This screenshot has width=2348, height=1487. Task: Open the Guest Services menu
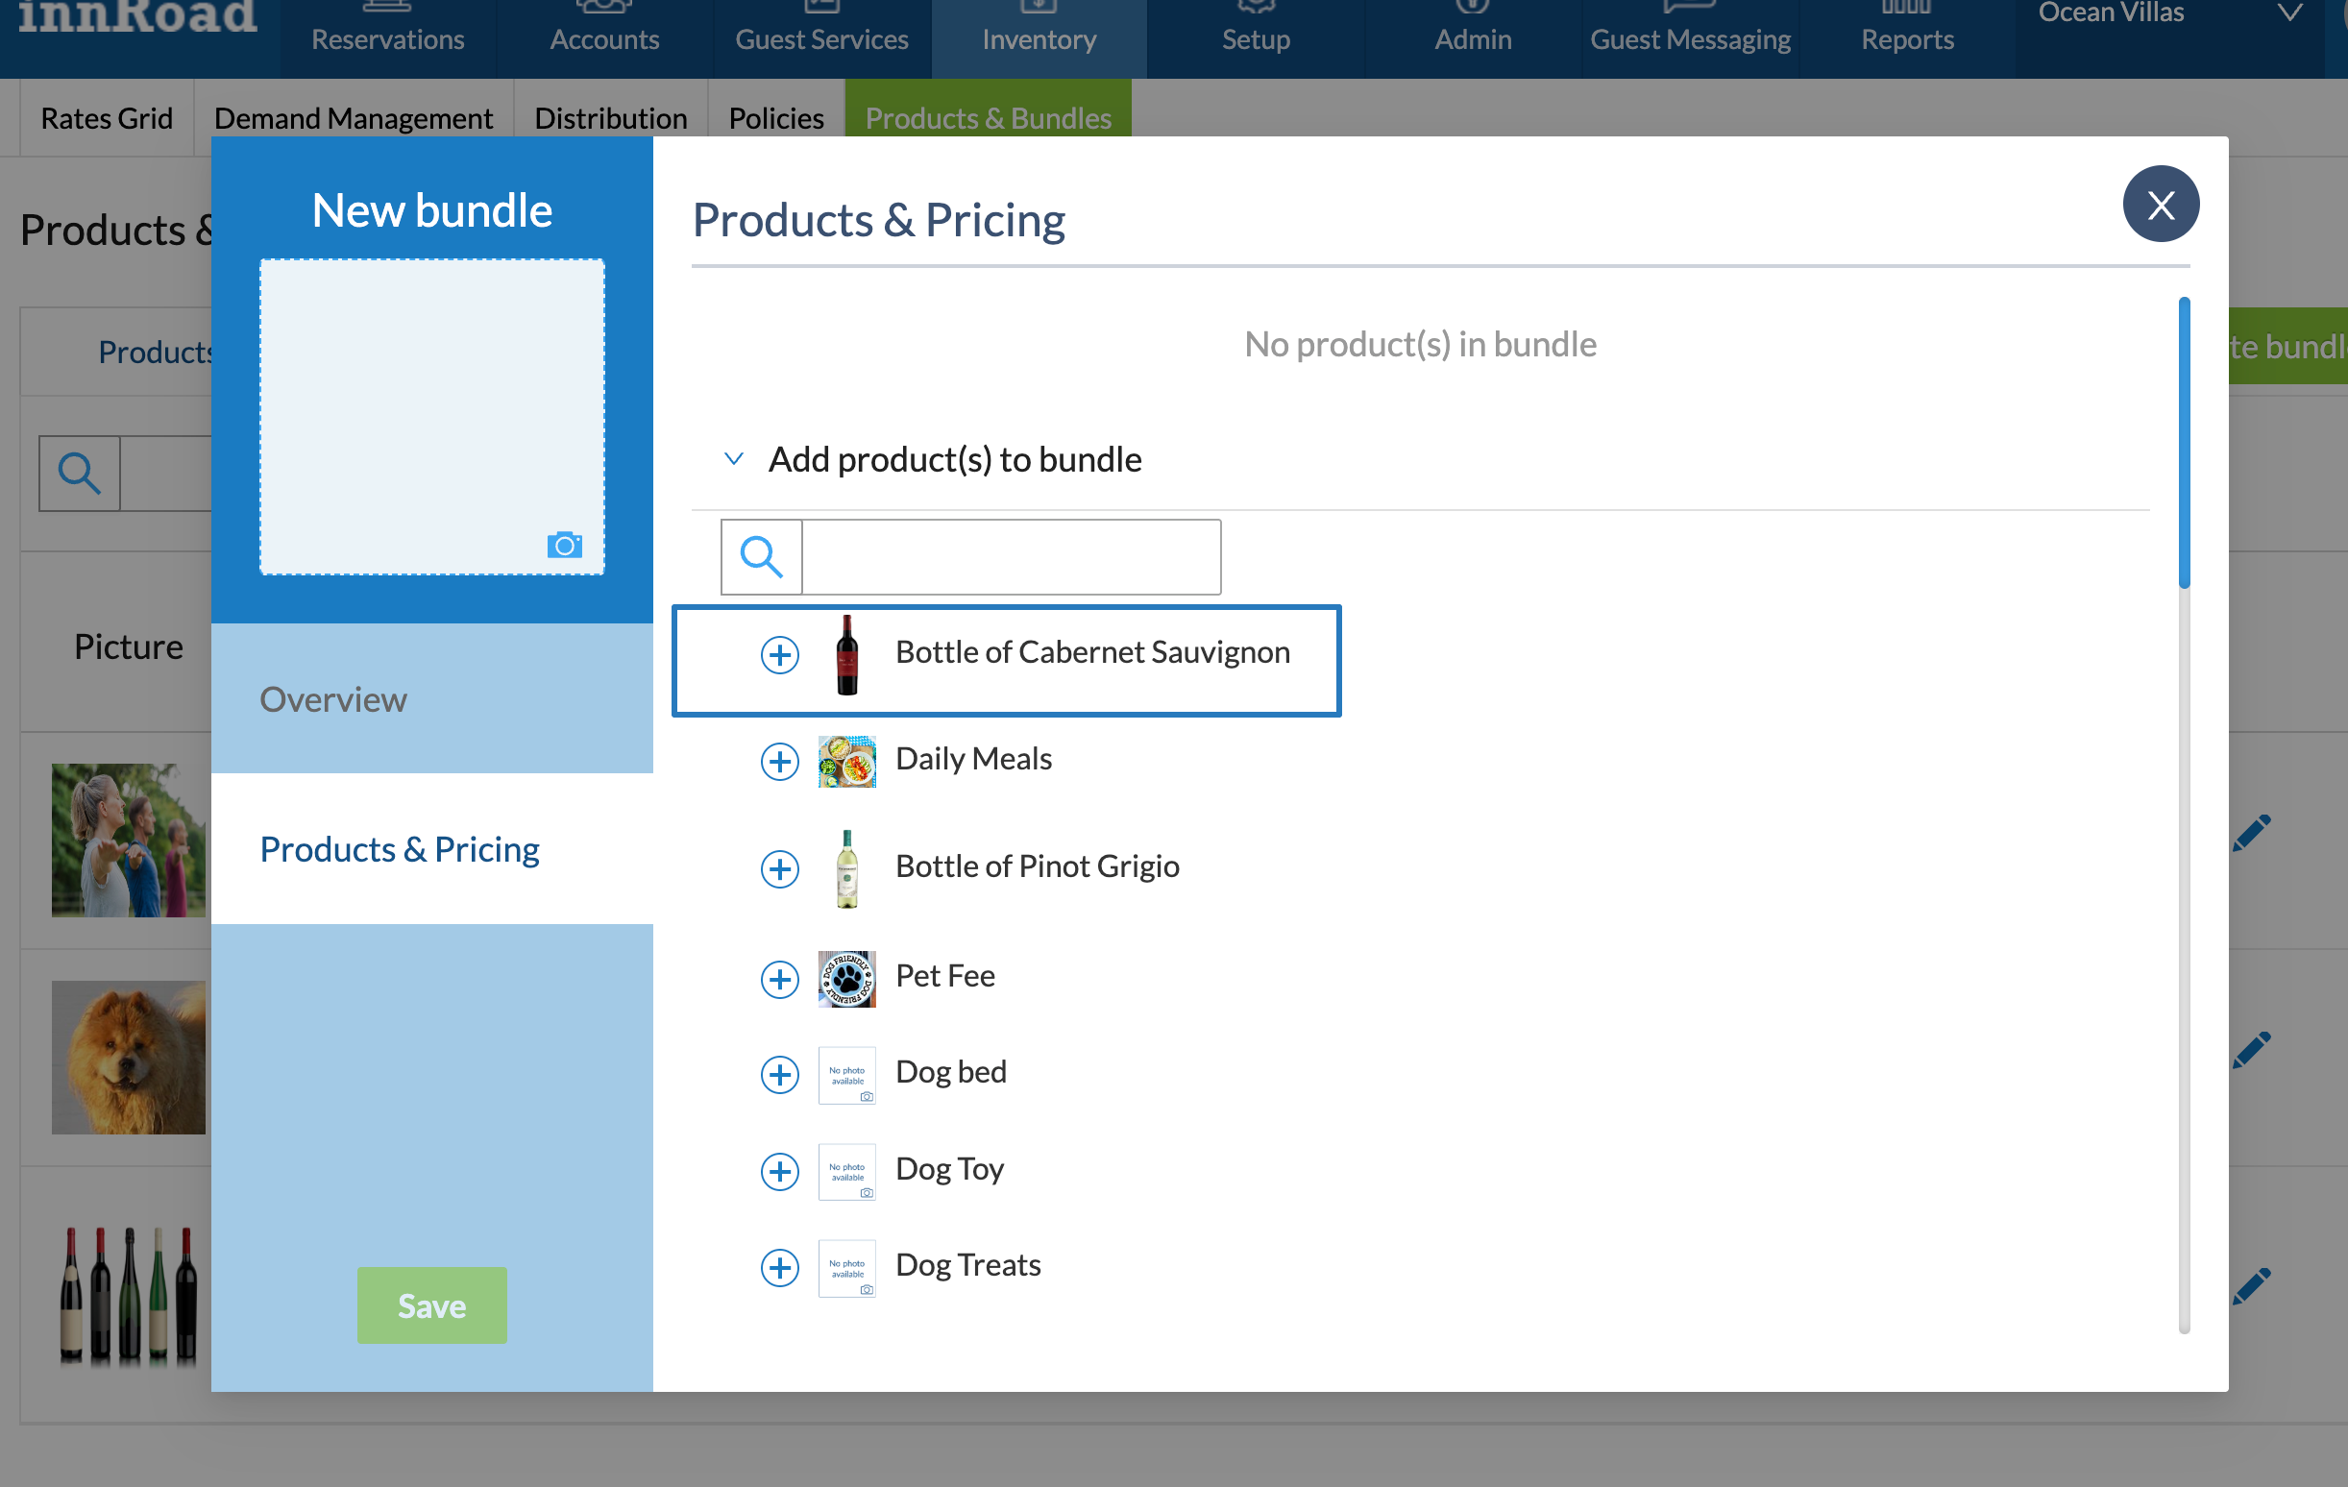[x=821, y=39]
